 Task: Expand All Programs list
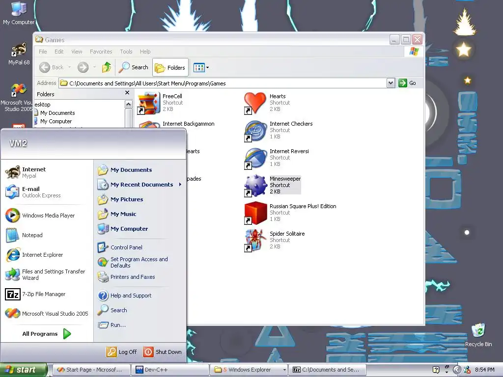point(47,334)
